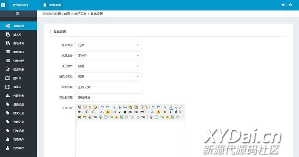Open the font size тT dropdown
The width and height of the screenshot is (299, 157).
pyautogui.click(x=94, y=112)
